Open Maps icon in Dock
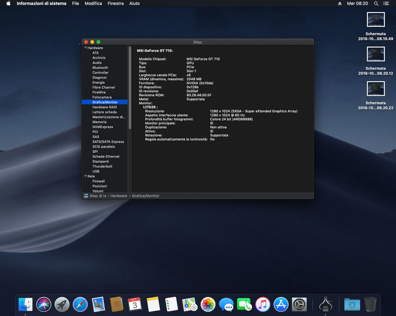This screenshot has height=316, width=396. 190,305
